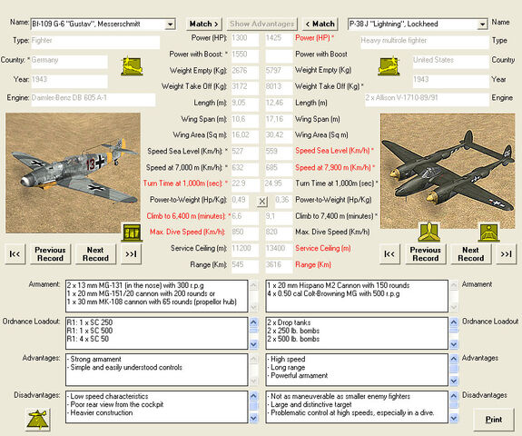
Task: Click the Power (HP) value 1300
Action: click(x=245, y=40)
